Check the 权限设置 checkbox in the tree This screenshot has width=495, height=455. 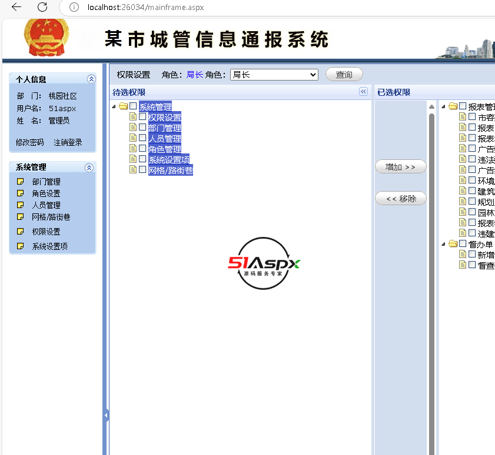[x=142, y=117]
